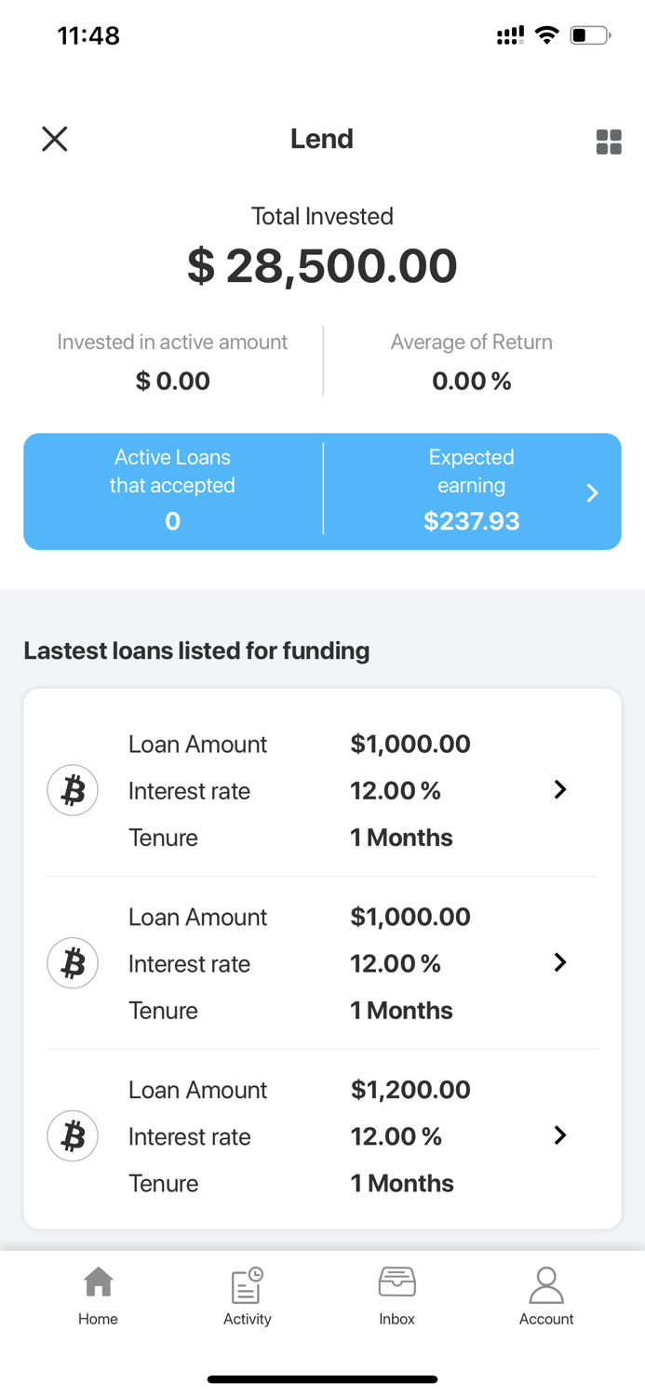Open details of the first $1,000.00 loan

point(559,789)
